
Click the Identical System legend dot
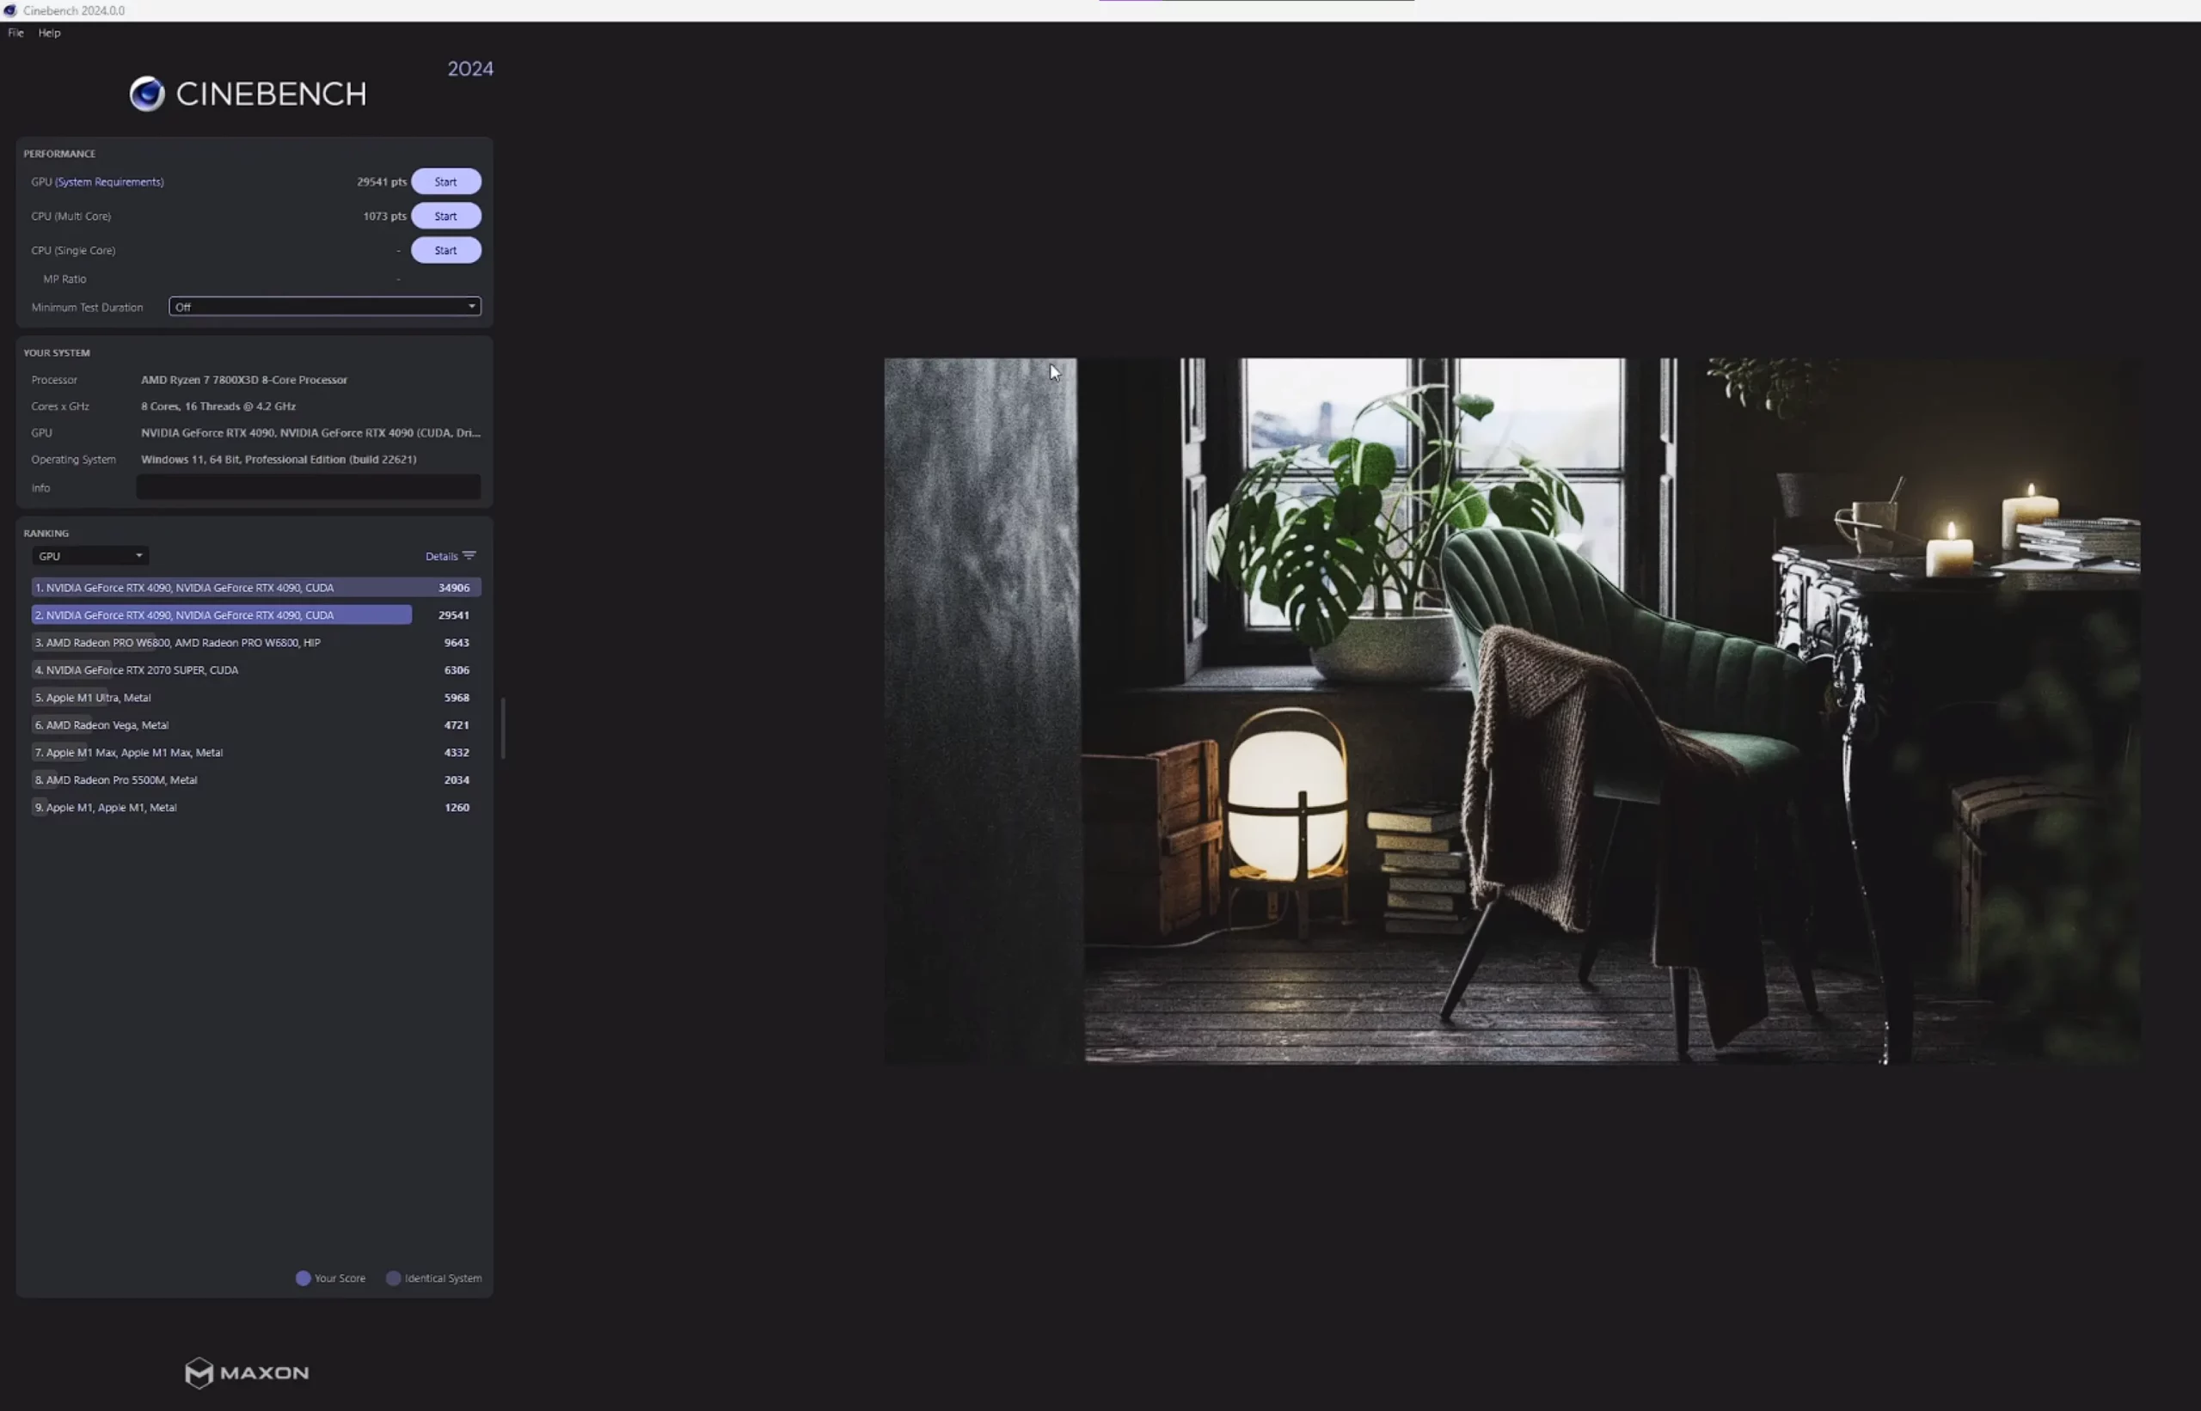[x=393, y=1278]
